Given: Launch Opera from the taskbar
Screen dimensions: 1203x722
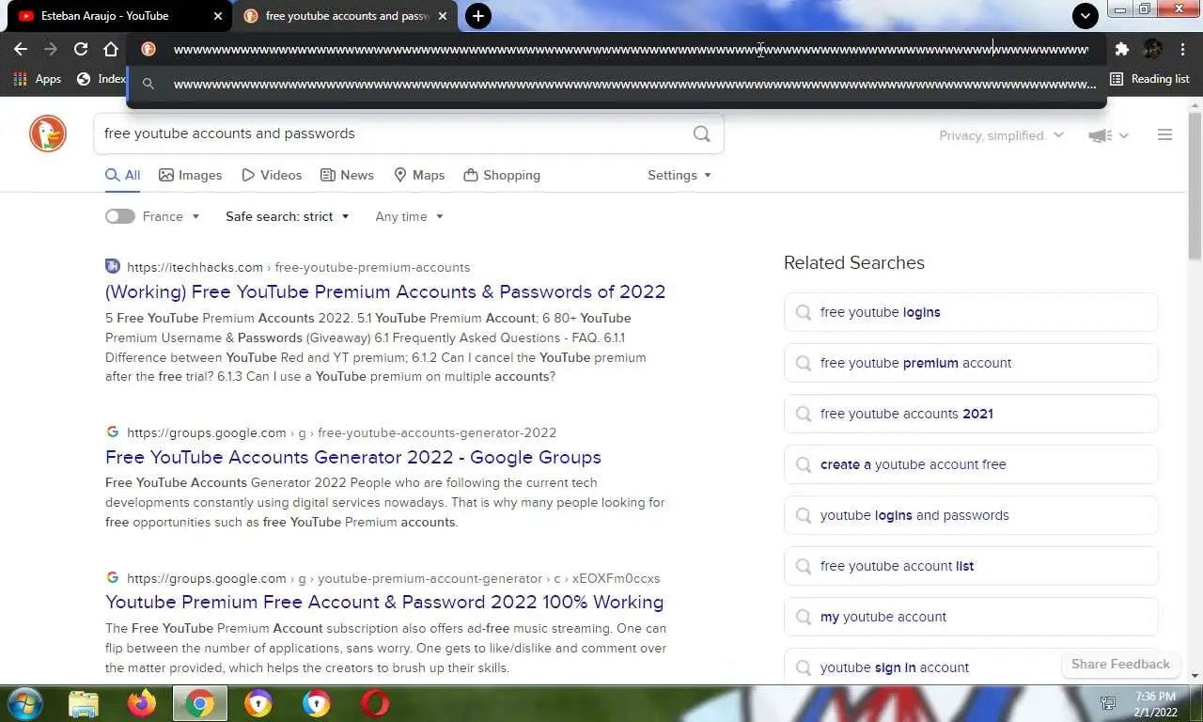Looking at the screenshot, I should point(375,703).
